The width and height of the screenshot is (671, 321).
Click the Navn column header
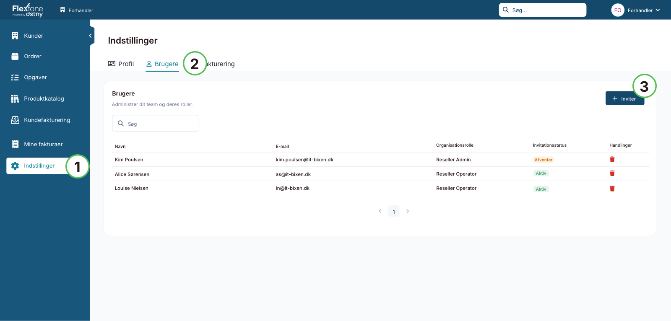tap(120, 146)
